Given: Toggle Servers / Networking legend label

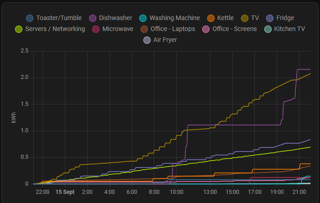Looking at the screenshot, I should click(55, 29).
